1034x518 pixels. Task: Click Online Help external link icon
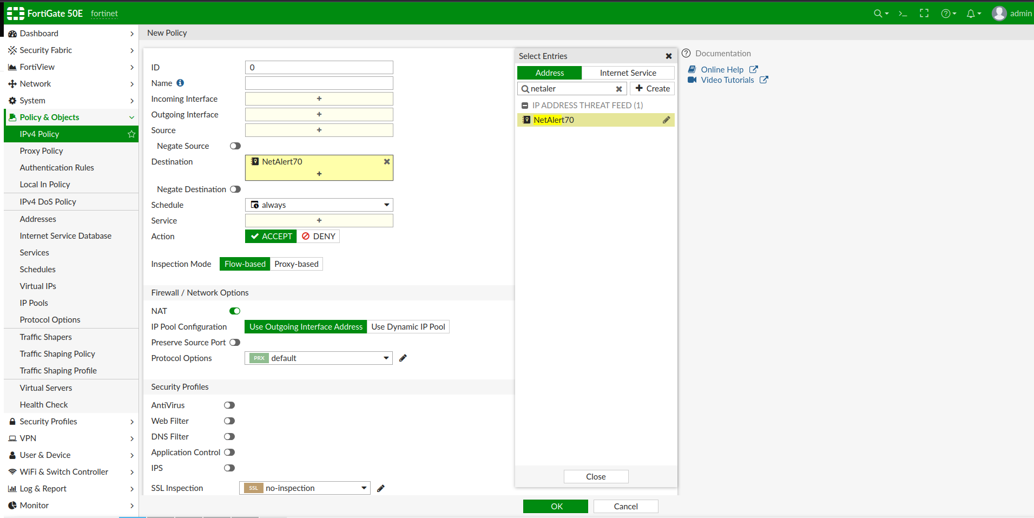tap(754, 69)
